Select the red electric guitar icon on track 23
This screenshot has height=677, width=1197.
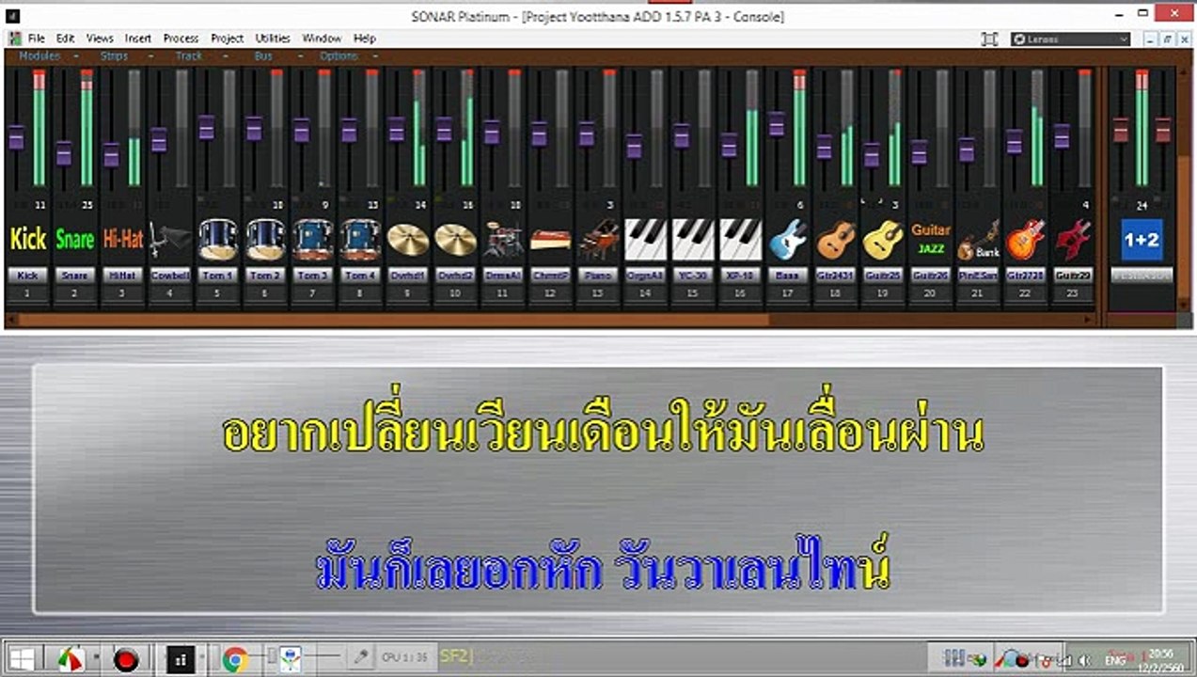[1073, 240]
